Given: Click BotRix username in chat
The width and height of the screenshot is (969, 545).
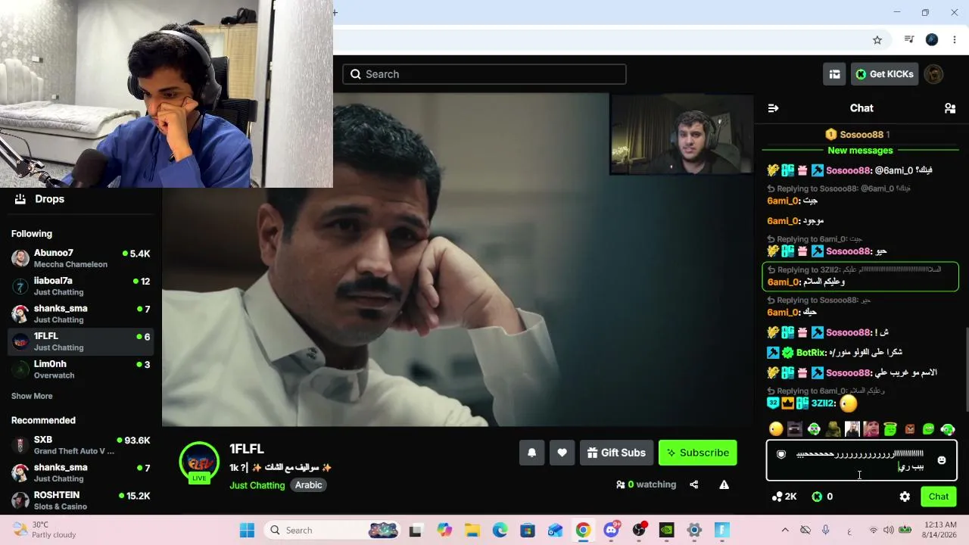Looking at the screenshot, I should (x=811, y=353).
